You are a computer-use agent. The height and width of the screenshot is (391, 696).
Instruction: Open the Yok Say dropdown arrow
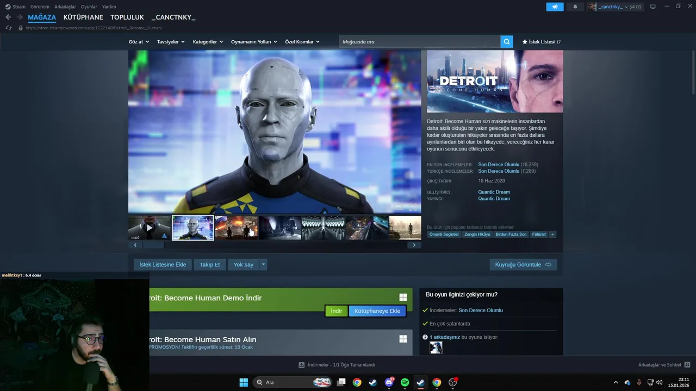click(263, 264)
